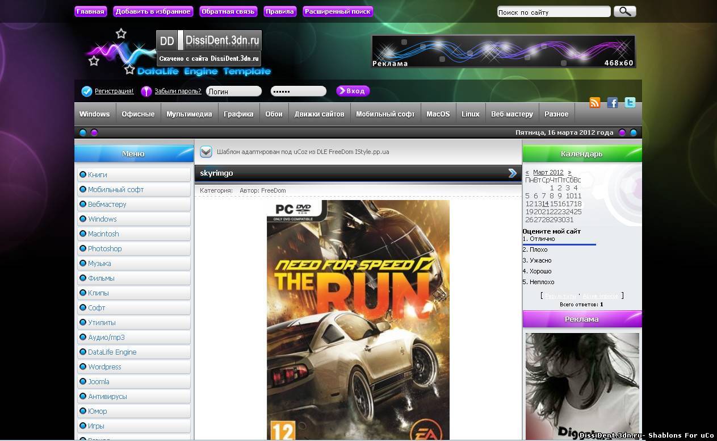Open the RSS feed icon
The height and width of the screenshot is (441, 717).
click(595, 102)
